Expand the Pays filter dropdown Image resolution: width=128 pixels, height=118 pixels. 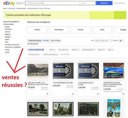(x=52, y=50)
